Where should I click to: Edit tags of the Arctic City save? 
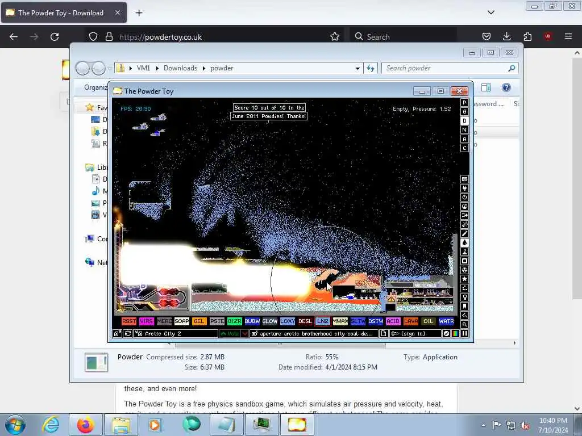click(x=314, y=334)
